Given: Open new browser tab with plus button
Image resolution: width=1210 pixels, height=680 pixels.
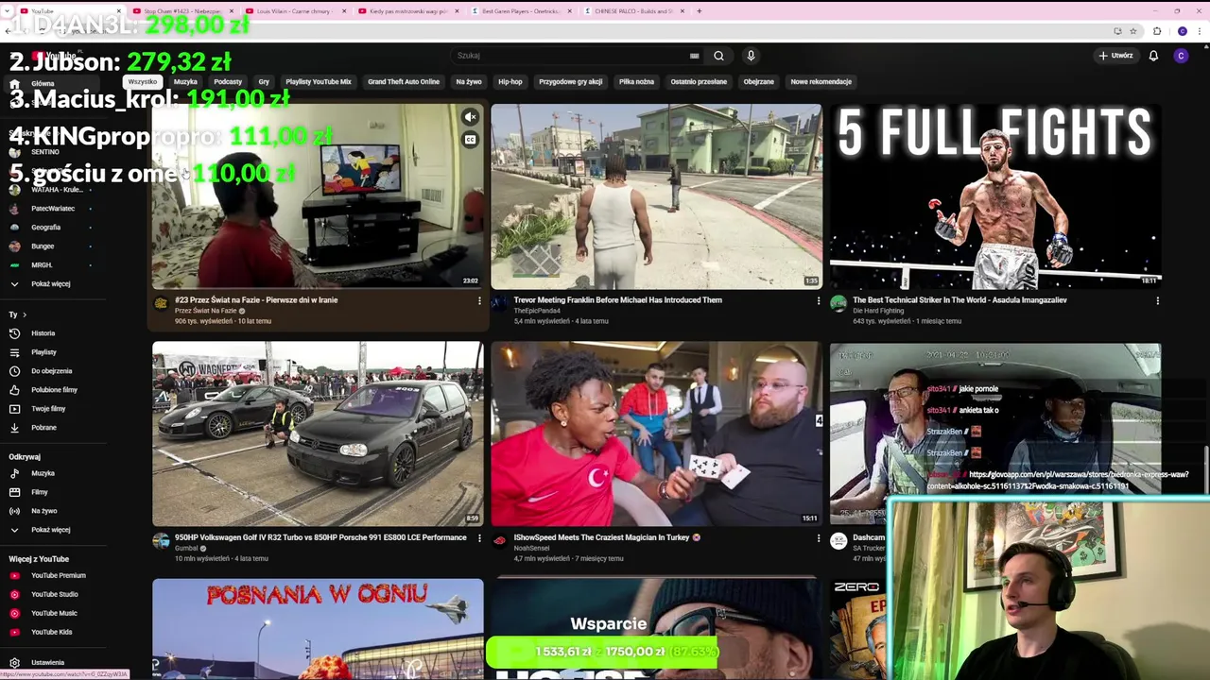Looking at the screenshot, I should [700, 11].
